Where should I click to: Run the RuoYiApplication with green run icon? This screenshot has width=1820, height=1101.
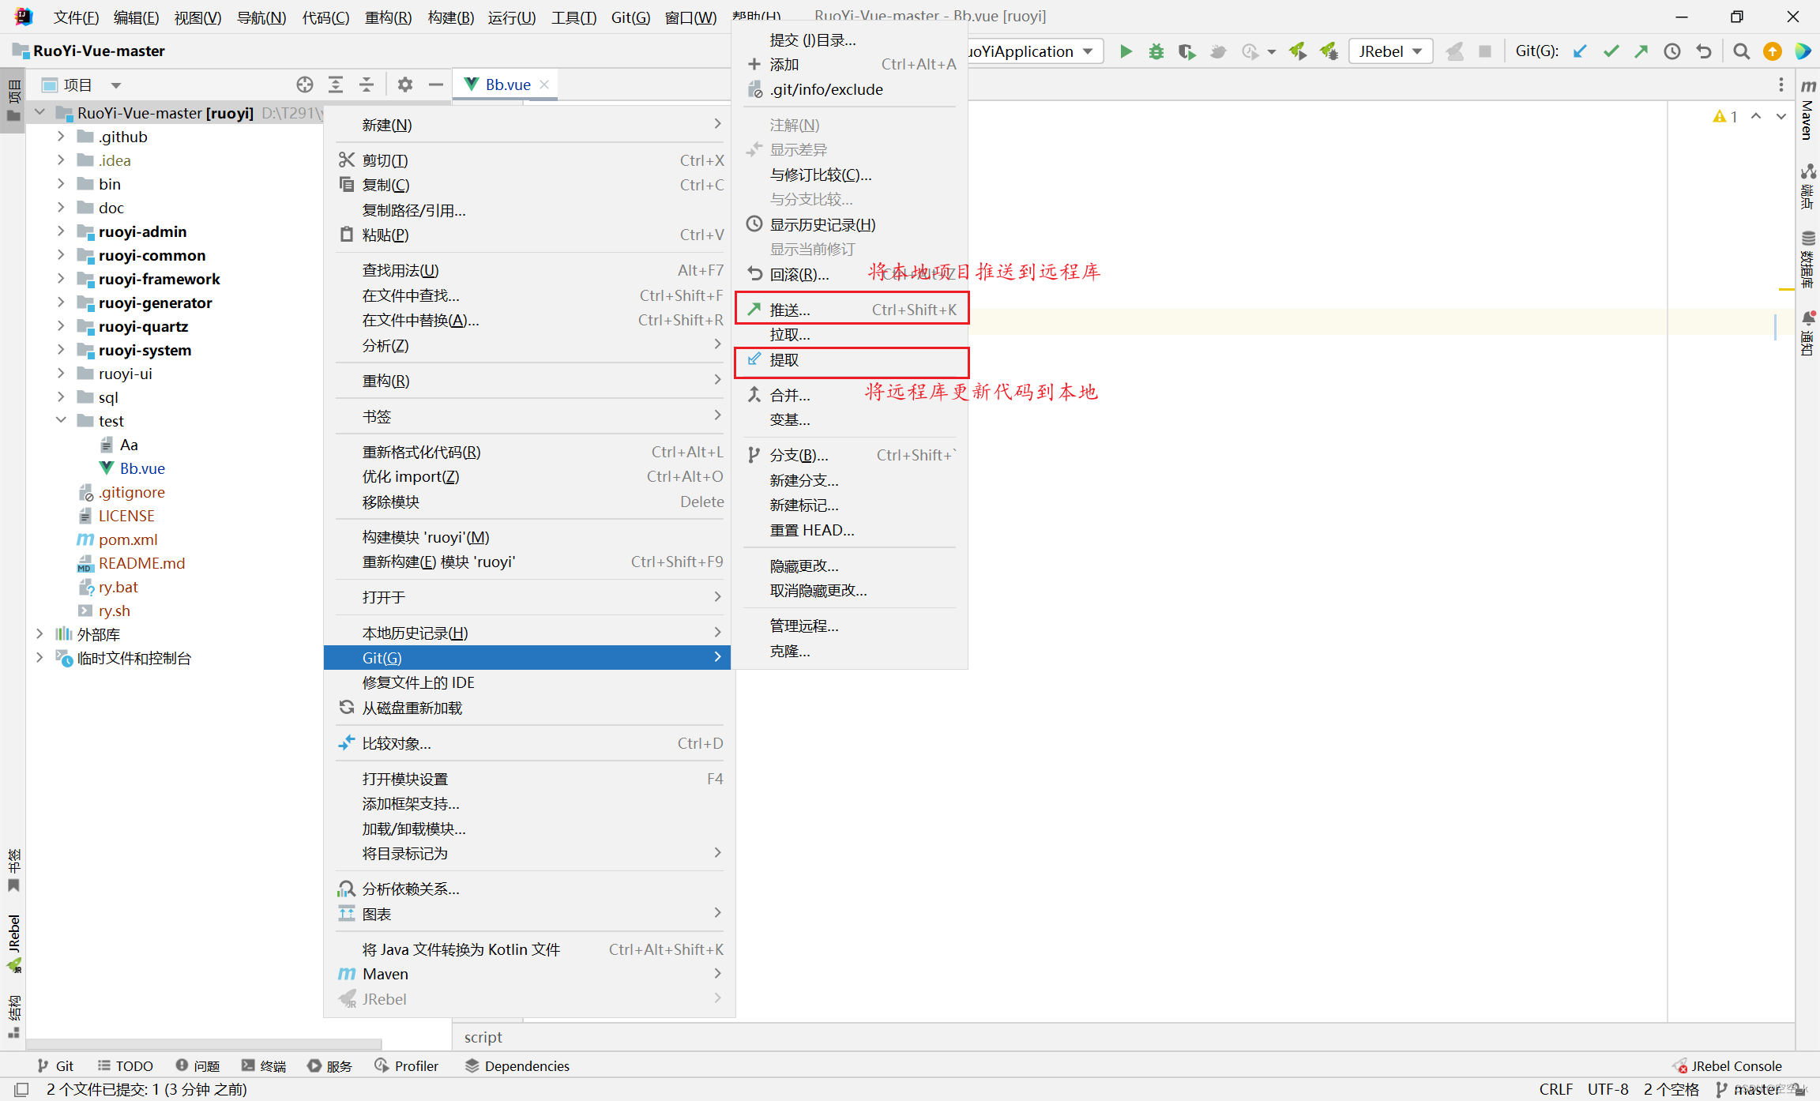point(1126,51)
